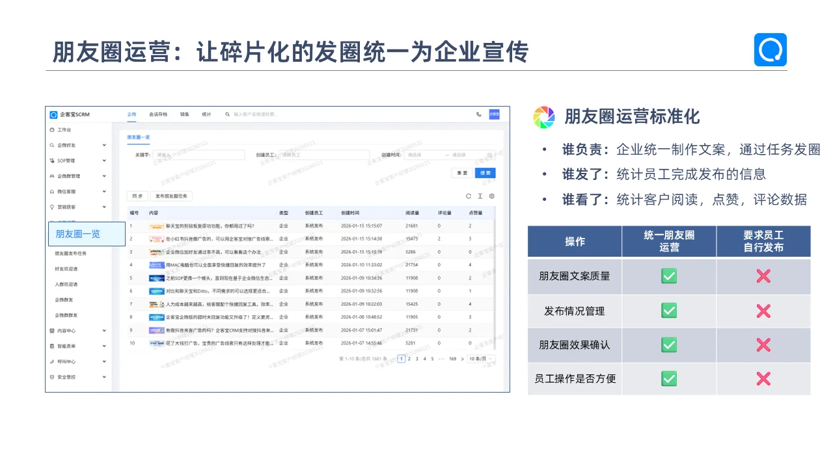Click the 智能表单 sidebar icon
The height and width of the screenshot is (468, 833).
coord(52,346)
